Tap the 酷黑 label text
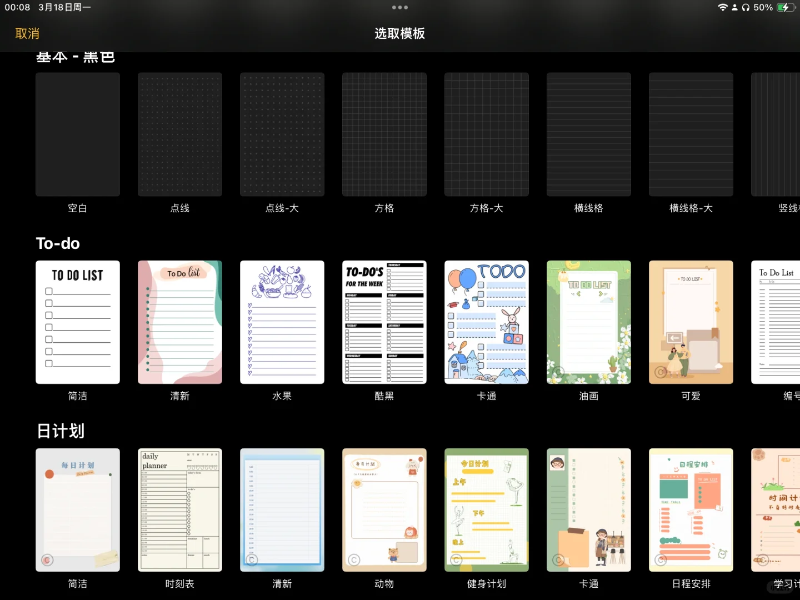The height and width of the screenshot is (600, 800). 384,396
